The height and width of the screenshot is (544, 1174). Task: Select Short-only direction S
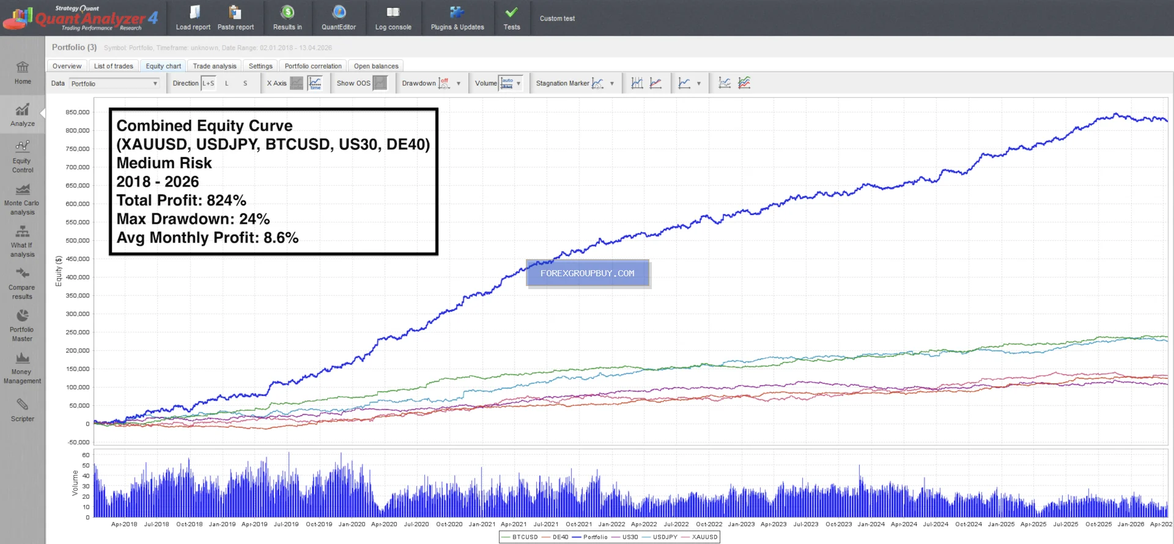[x=245, y=83]
